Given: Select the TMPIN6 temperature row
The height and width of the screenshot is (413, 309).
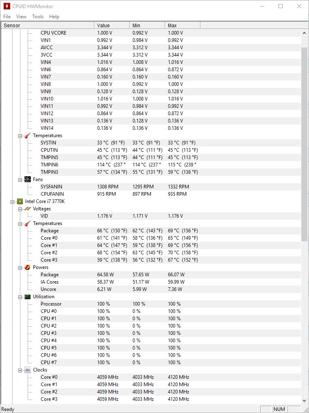Looking at the screenshot, I should (151, 165).
